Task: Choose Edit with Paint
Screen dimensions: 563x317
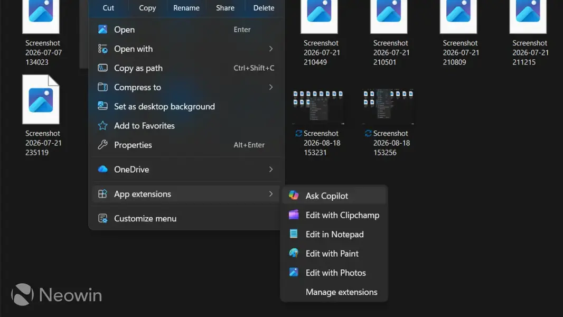Action: tap(334, 254)
